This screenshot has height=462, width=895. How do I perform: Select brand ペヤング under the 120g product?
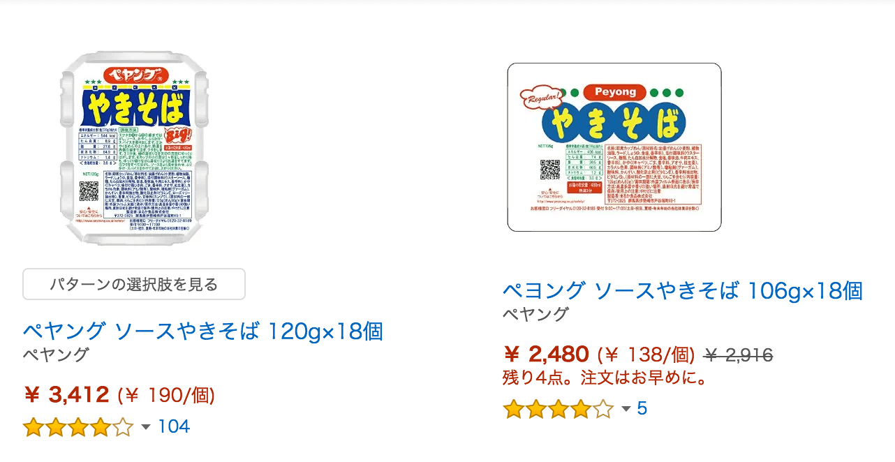(56, 354)
